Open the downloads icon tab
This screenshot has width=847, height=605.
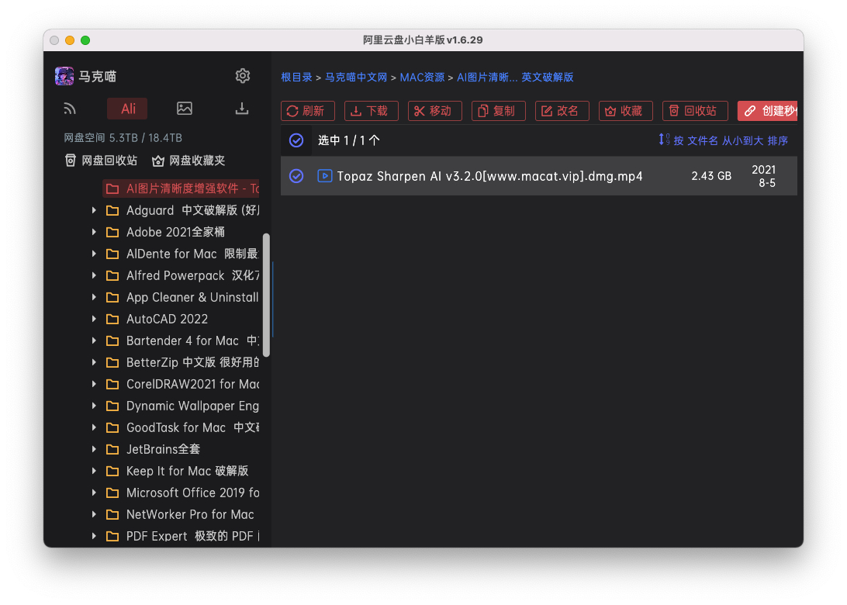coord(242,109)
